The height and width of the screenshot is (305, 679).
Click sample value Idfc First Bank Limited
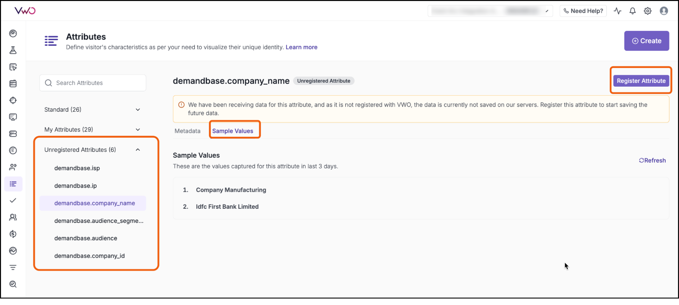pyautogui.click(x=227, y=206)
